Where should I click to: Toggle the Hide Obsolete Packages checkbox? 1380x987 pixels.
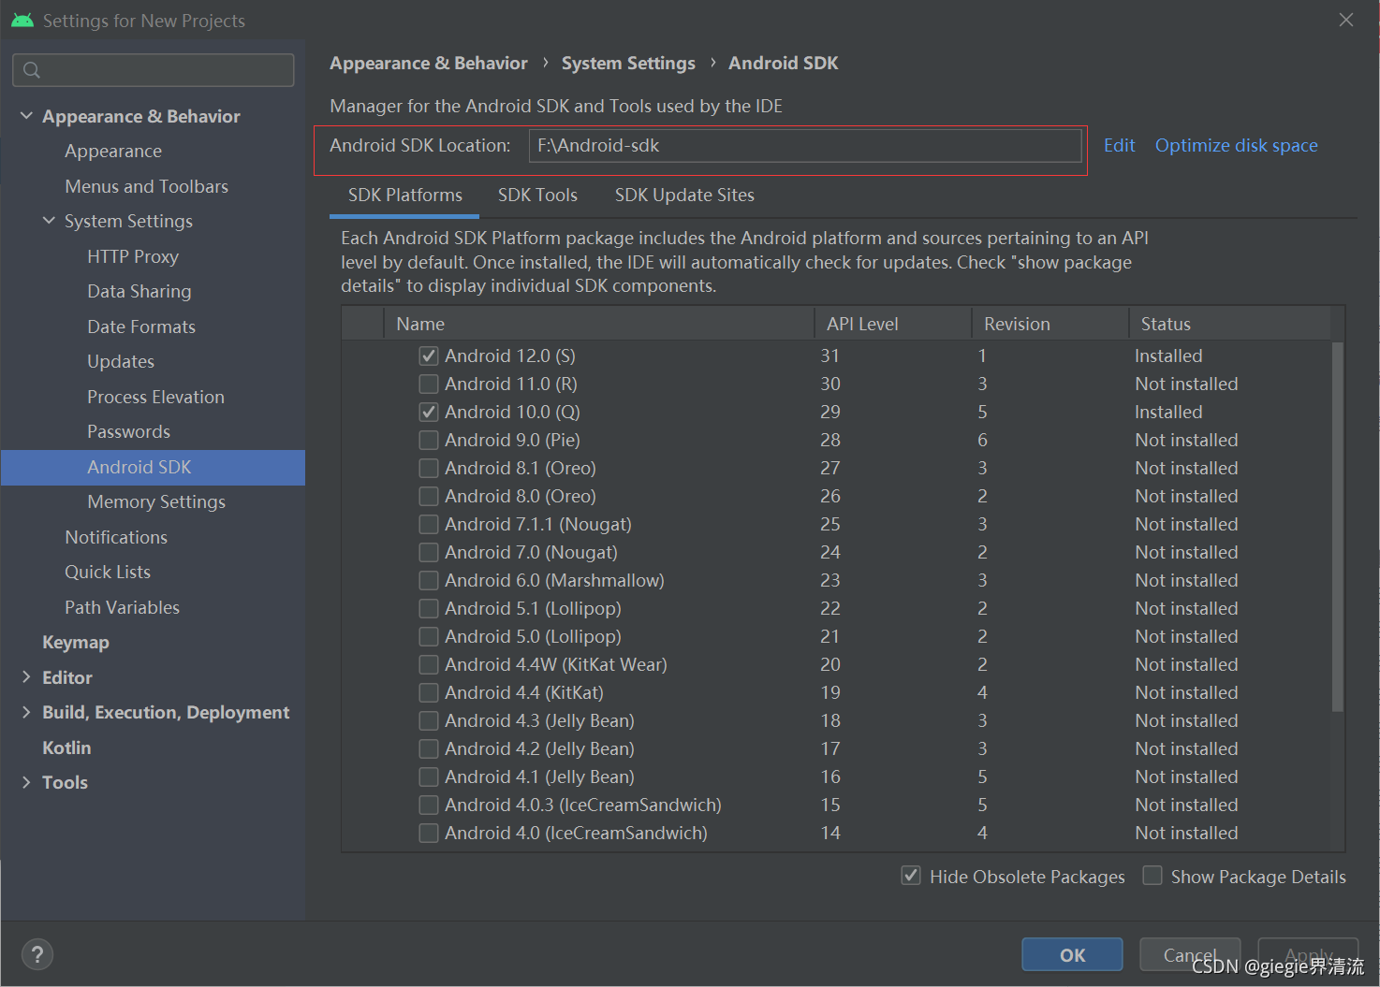(x=911, y=876)
